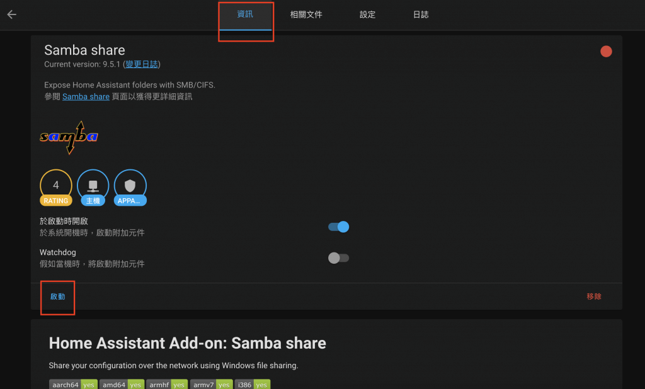Viewport: 645px width, 389px height.
Task: Select the 主機 host network badge
Action: coord(93,188)
